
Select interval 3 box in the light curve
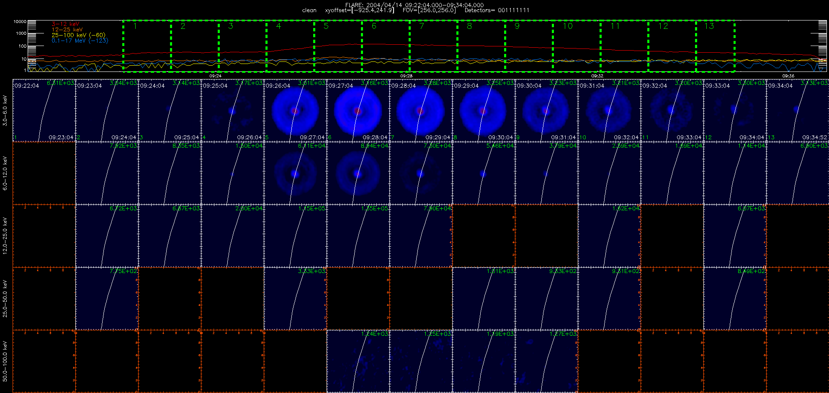pyautogui.click(x=242, y=46)
